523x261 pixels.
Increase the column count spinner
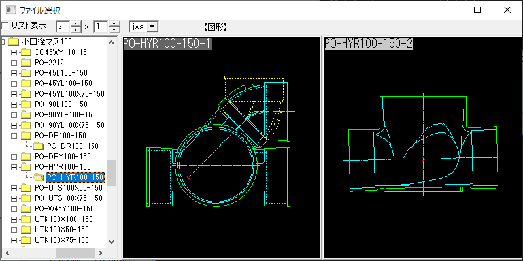point(76,23)
